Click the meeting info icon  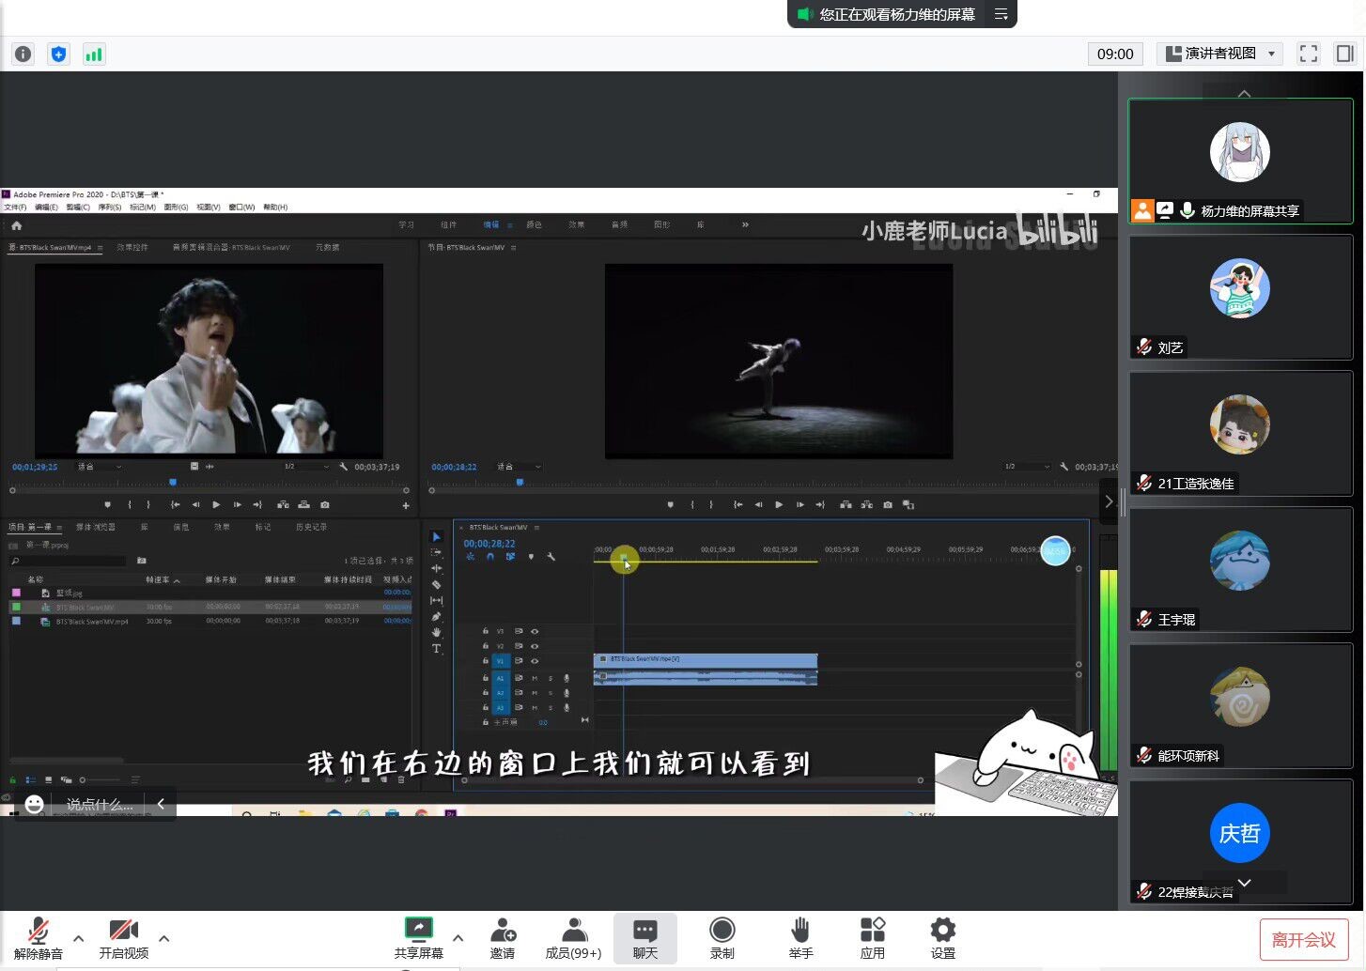(x=23, y=54)
